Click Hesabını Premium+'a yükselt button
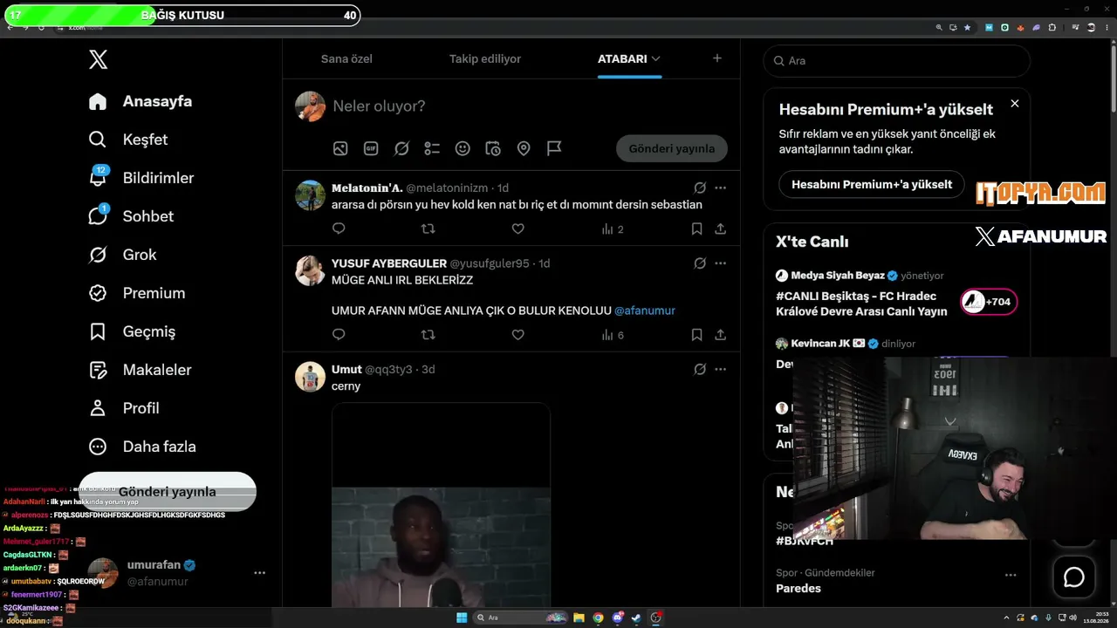1117x628 pixels. pyautogui.click(x=872, y=184)
